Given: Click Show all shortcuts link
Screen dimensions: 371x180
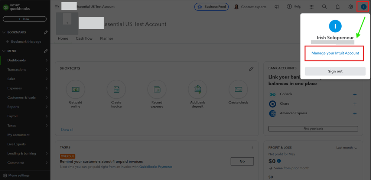Looking at the screenshot, I should (67, 130).
